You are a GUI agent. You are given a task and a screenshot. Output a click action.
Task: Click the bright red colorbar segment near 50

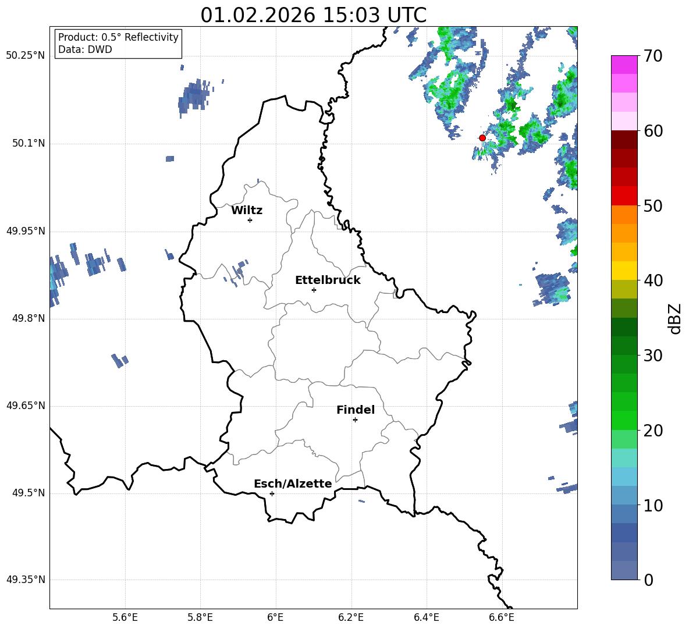click(624, 196)
